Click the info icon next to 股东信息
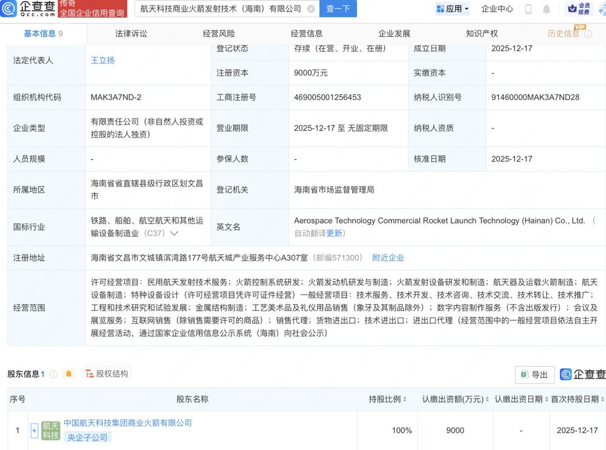 coord(53,374)
